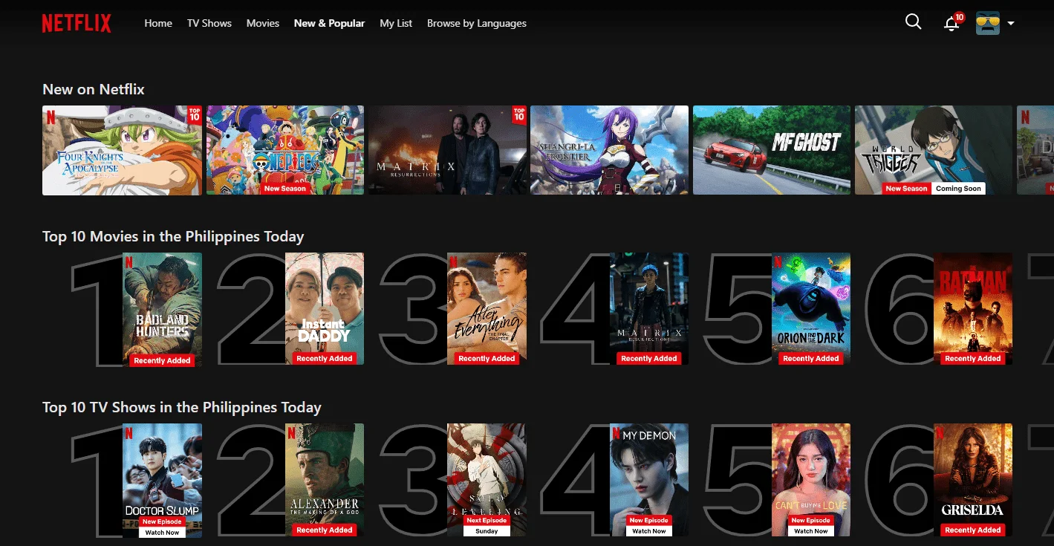
Task: Open Matrix Resurrections in Top 10 Movies
Action: click(x=649, y=309)
